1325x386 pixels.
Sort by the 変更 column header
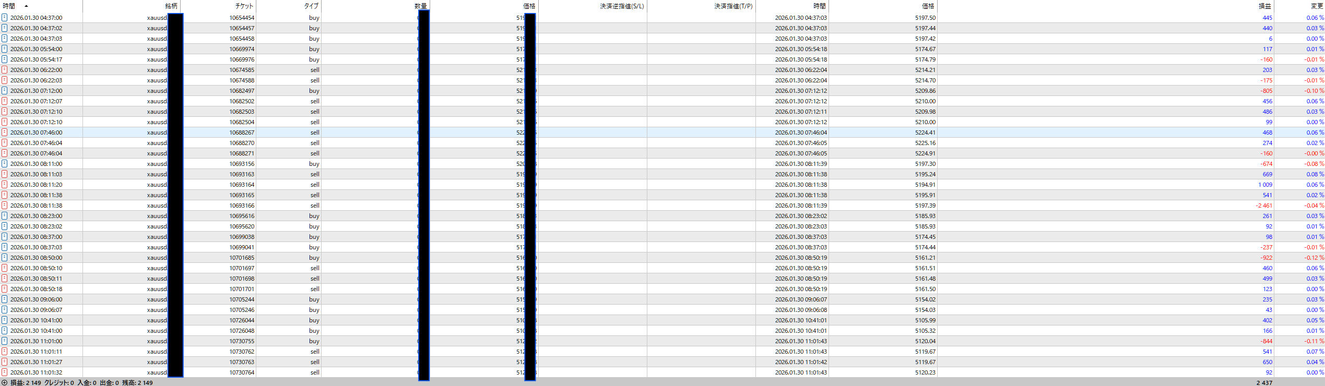coord(1317,6)
